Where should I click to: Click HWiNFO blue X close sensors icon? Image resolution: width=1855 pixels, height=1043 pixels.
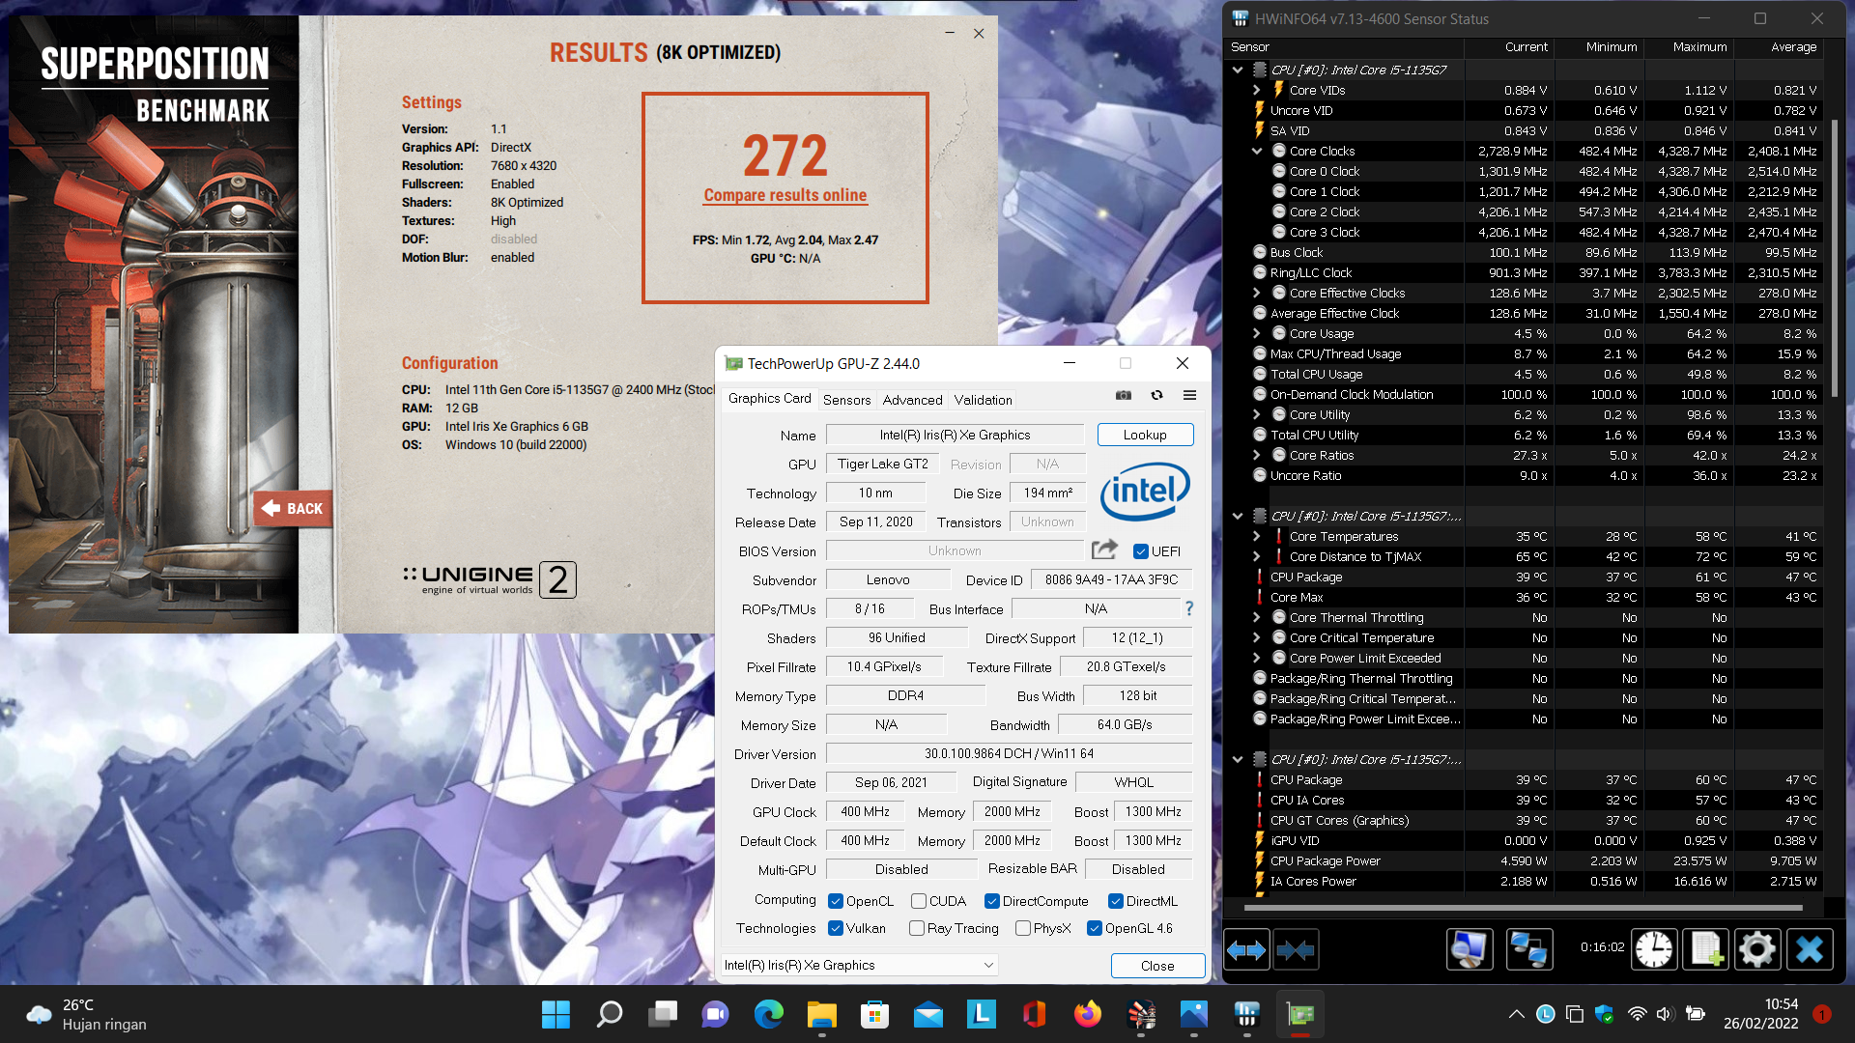1810,950
